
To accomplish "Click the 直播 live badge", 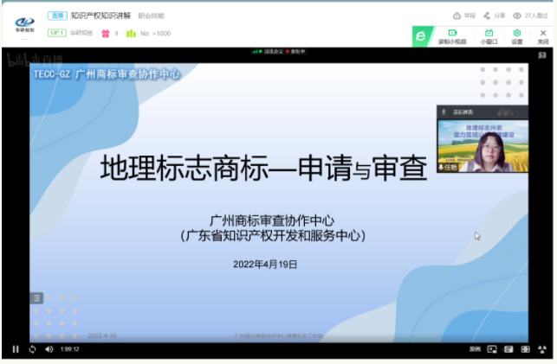I will [x=57, y=16].
